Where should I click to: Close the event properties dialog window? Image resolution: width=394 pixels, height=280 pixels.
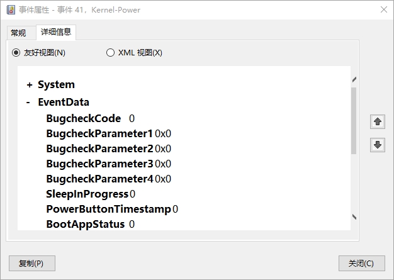(x=384, y=9)
